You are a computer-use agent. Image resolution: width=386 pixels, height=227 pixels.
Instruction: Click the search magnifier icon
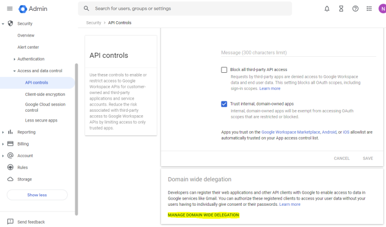[x=86, y=9]
